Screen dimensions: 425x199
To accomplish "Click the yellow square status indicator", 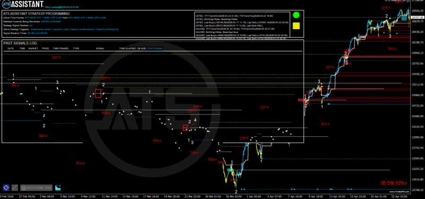I will tap(296, 25).
